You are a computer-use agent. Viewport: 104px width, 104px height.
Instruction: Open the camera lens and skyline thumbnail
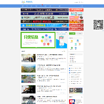[28, 100]
